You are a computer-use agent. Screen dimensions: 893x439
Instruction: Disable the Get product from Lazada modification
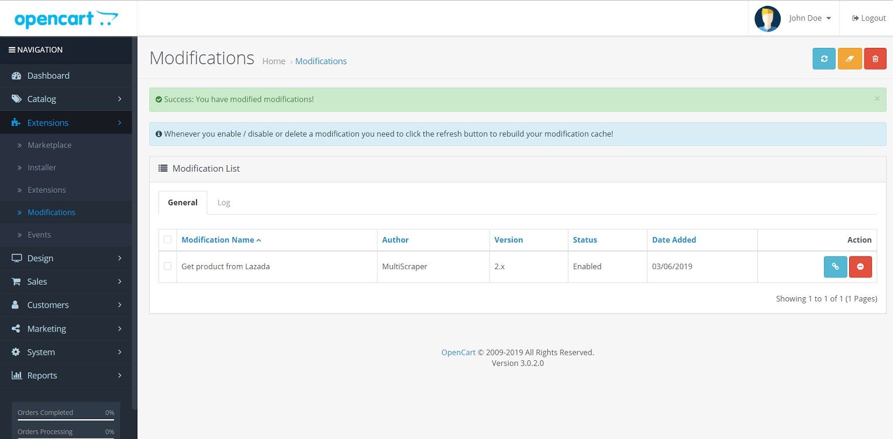click(860, 267)
